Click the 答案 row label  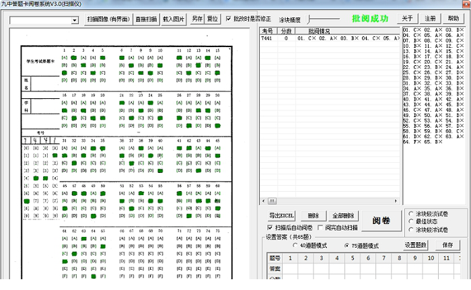tap(275, 268)
